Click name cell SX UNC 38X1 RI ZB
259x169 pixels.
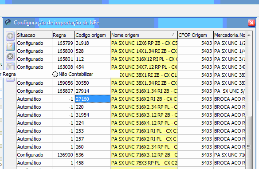click(x=148, y=75)
